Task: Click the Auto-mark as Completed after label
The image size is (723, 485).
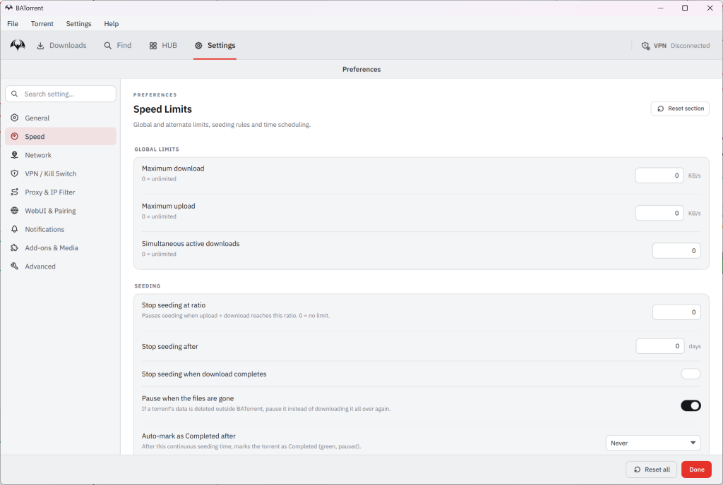Action: coord(189,436)
